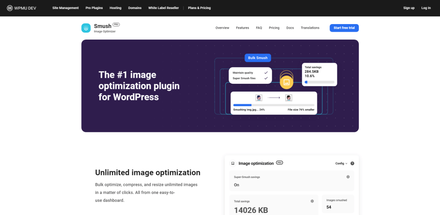440x215 pixels.
Task: Open White Label Reseller menu item
Action: pyautogui.click(x=164, y=8)
